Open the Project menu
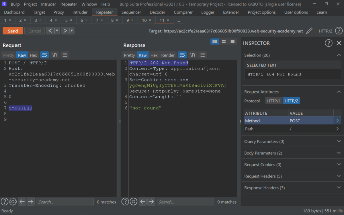 pyautogui.click(x=30, y=4)
